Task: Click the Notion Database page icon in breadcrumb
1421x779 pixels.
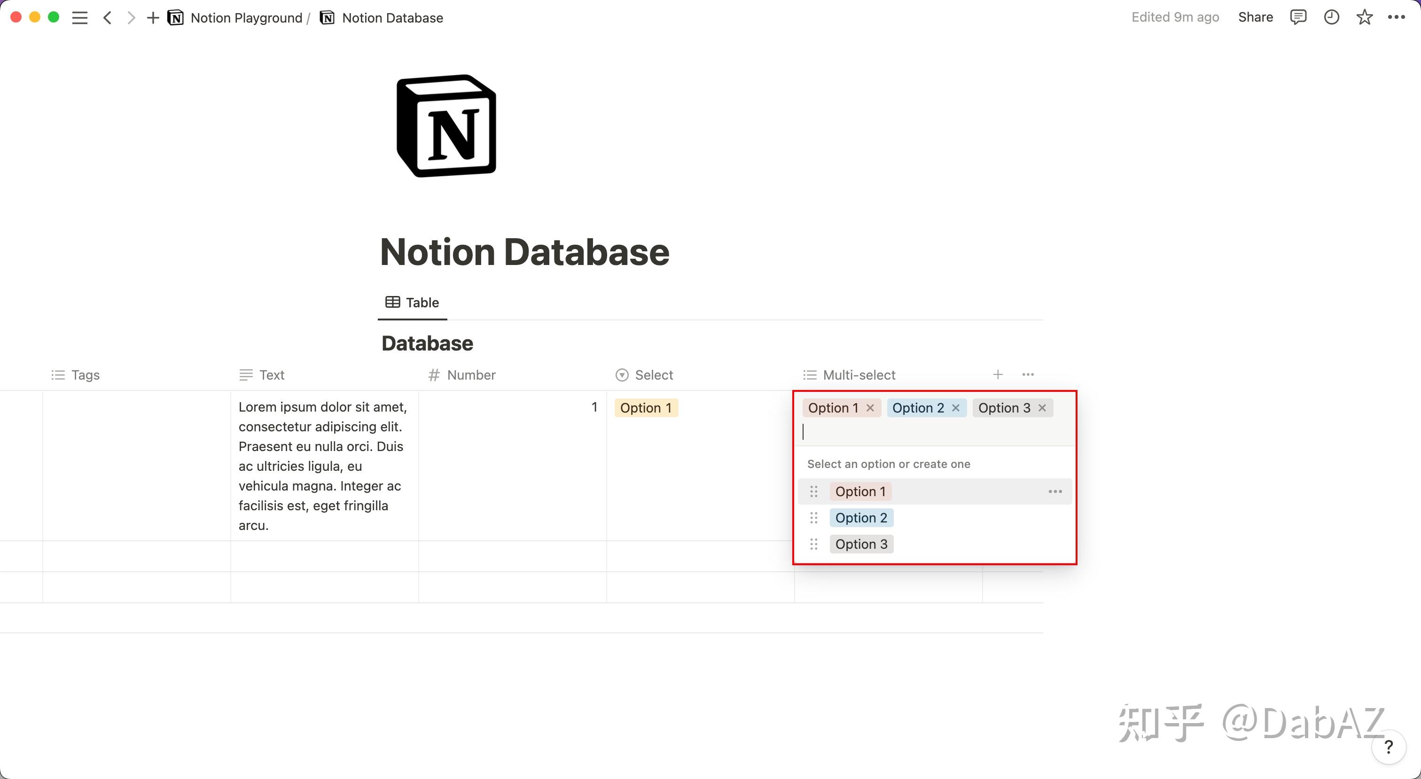Action: click(328, 17)
